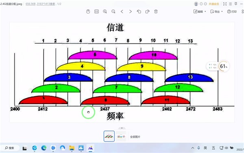Show hidden system tray icons
Screen dimensions: 244x153
point(193,148)
